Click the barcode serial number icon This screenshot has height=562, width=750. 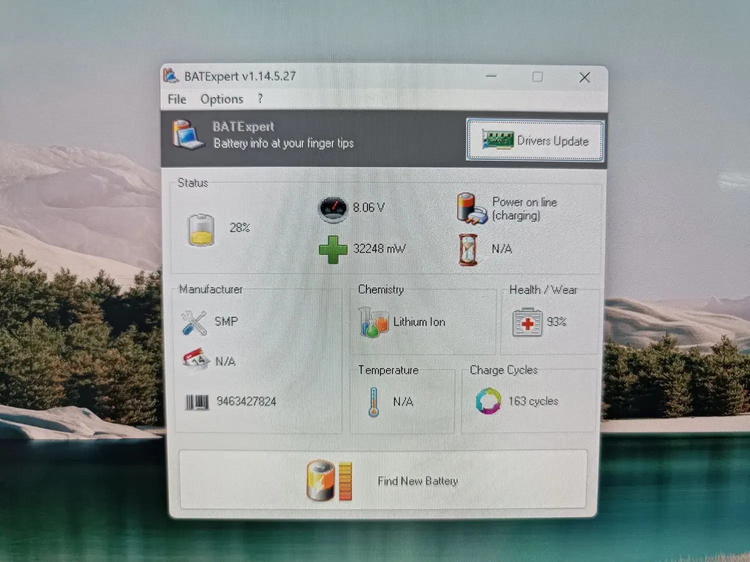(197, 402)
